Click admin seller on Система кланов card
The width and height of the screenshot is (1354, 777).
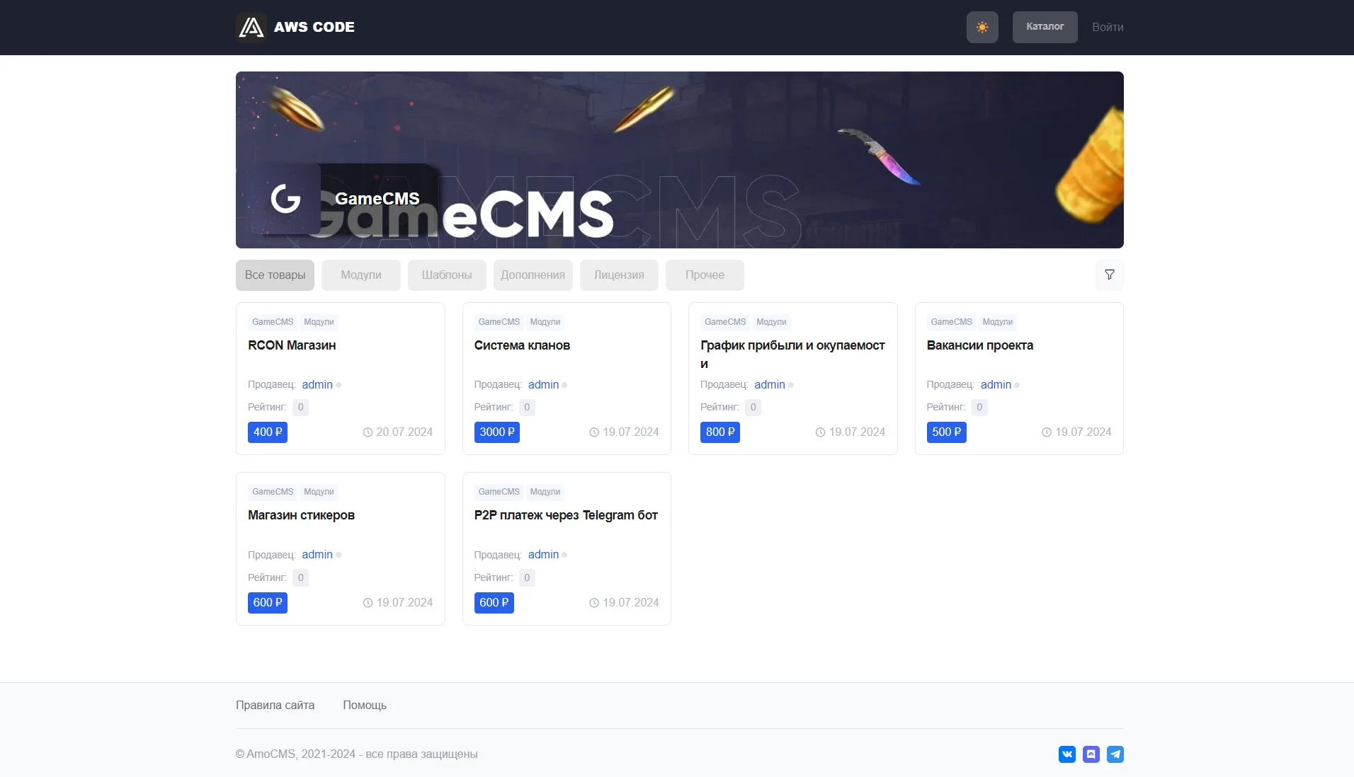543,384
